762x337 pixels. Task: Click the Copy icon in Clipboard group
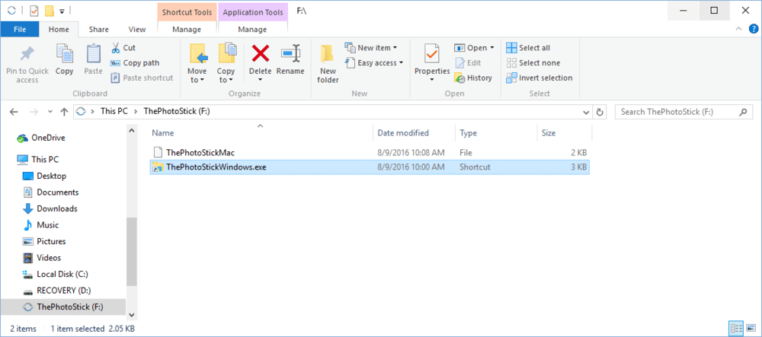[65, 55]
